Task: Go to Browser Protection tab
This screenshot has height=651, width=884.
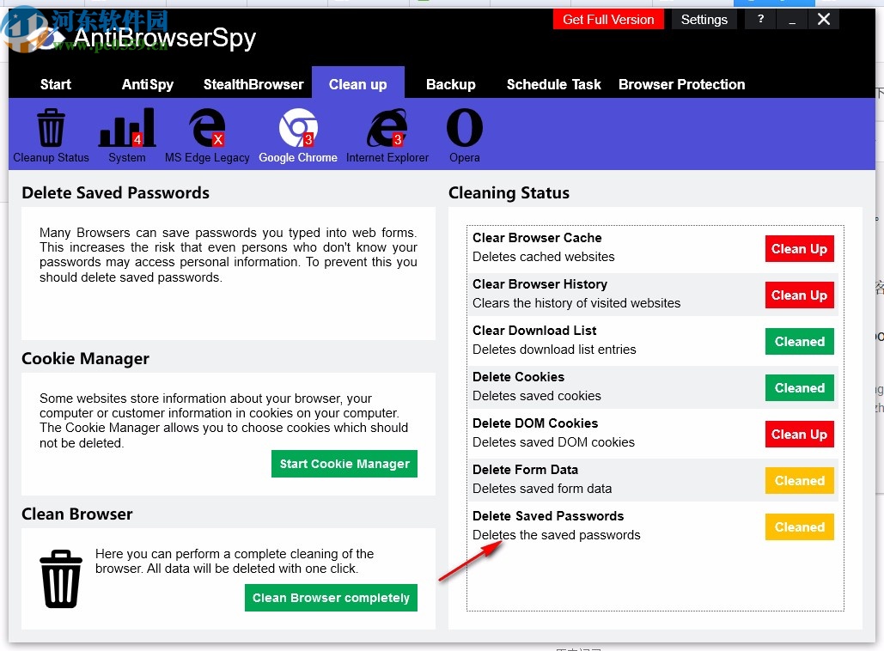Action: pyautogui.click(x=681, y=84)
